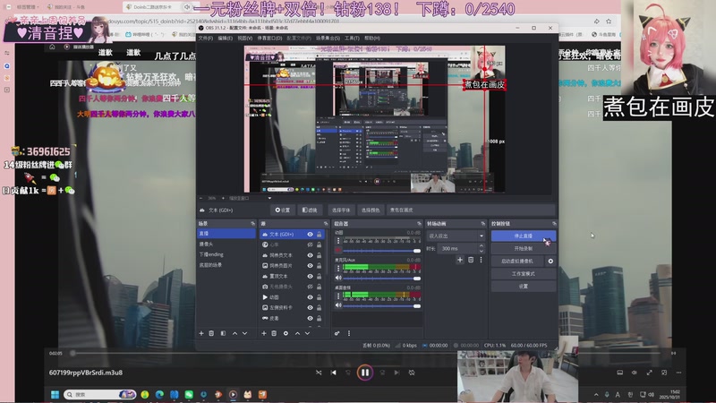
Task: Add a scene transition with plus icon
Action: [460, 260]
